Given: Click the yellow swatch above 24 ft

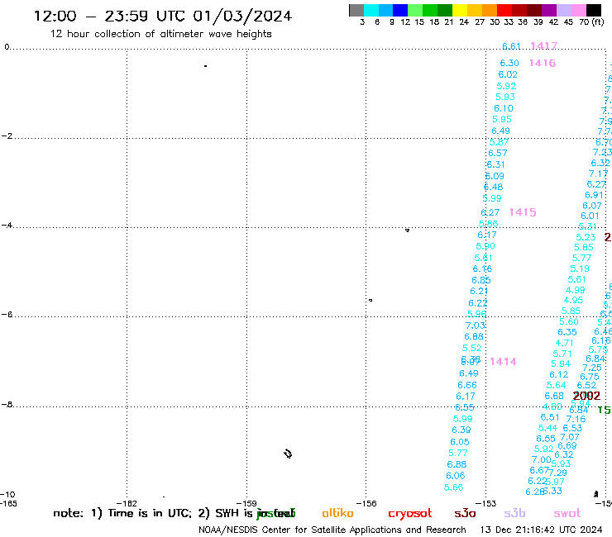Looking at the screenshot, I should [460, 10].
